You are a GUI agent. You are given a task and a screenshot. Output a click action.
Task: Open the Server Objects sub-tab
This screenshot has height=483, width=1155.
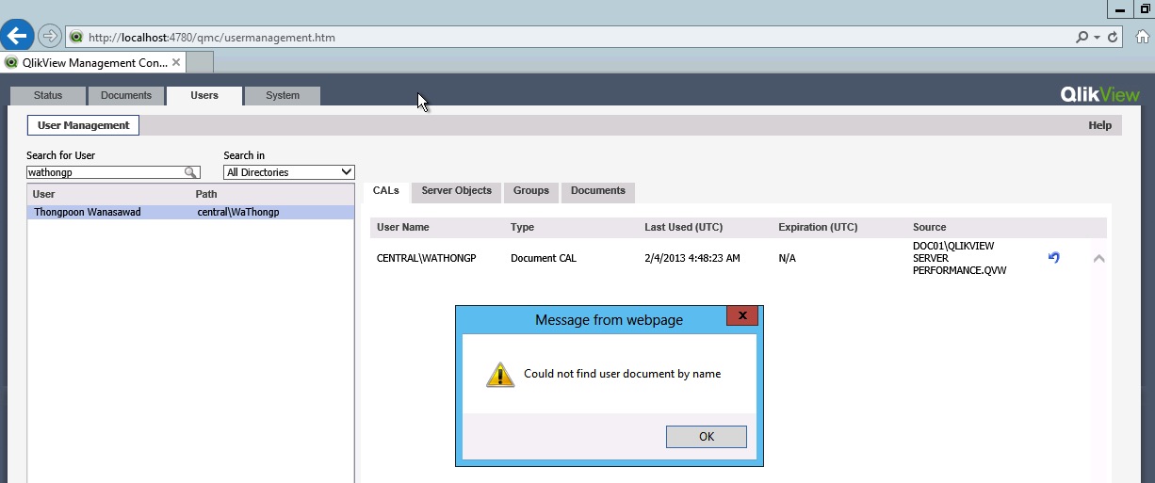pos(457,191)
